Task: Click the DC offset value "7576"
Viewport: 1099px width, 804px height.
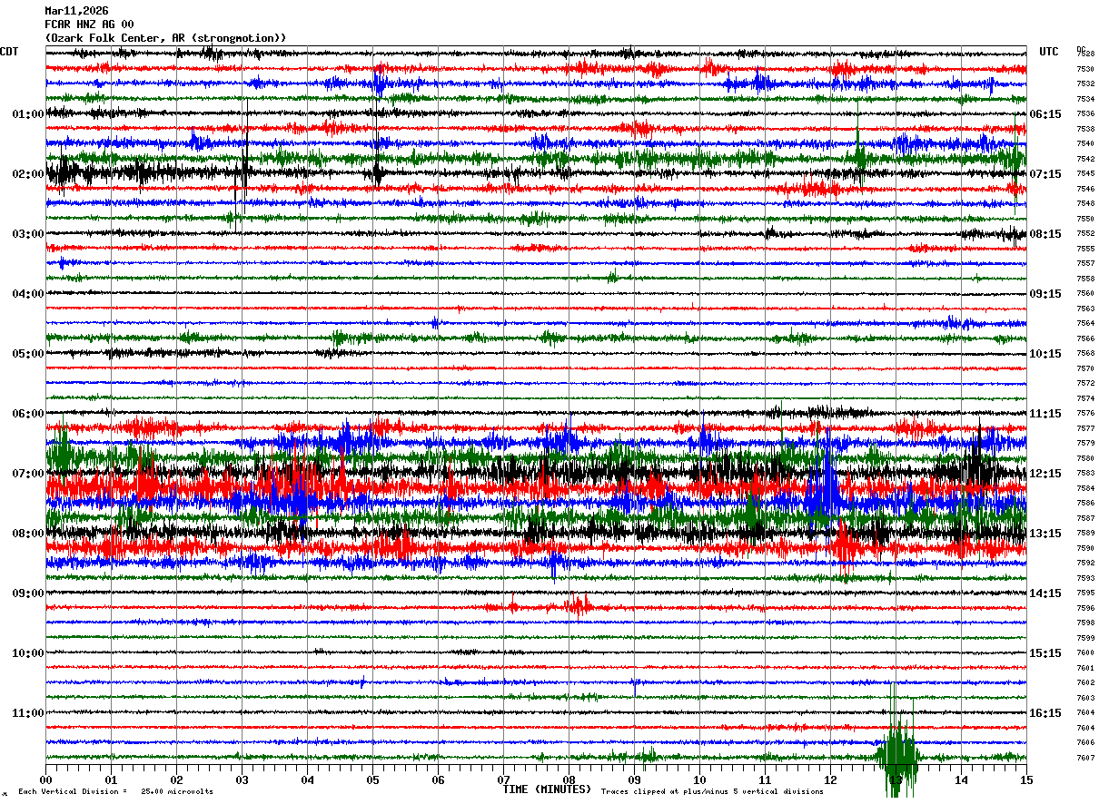Action: point(1085,414)
